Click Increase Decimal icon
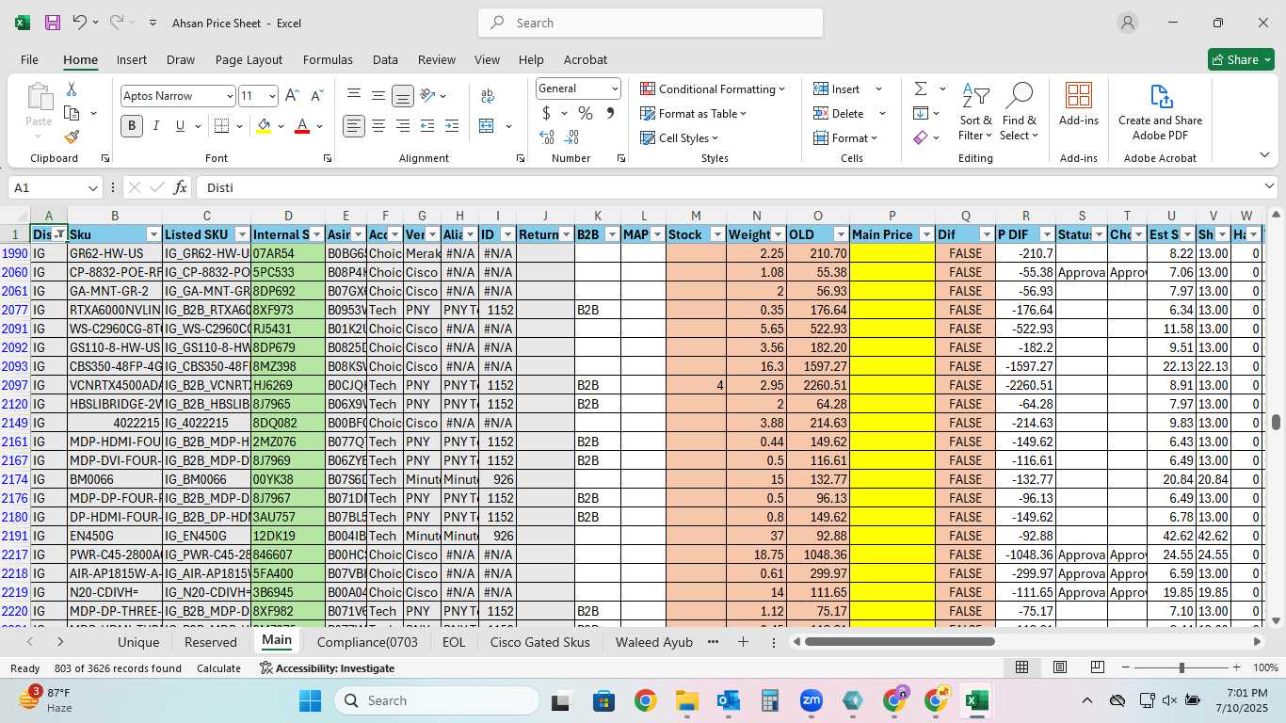1286x723 pixels. point(547,137)
